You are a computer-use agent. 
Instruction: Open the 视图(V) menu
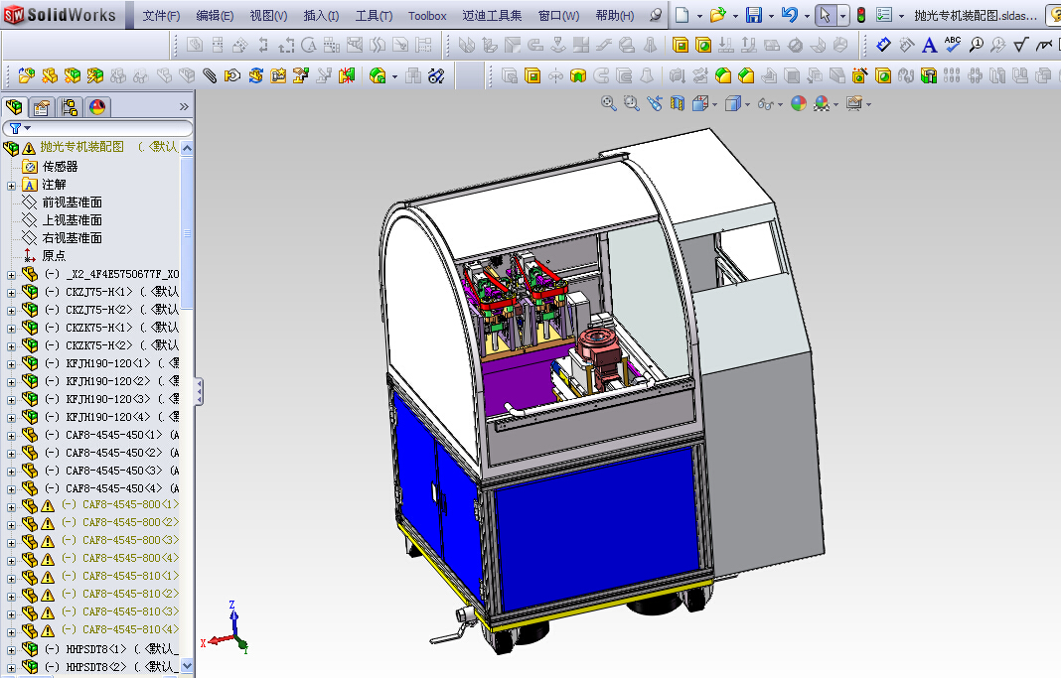[268, 16]
